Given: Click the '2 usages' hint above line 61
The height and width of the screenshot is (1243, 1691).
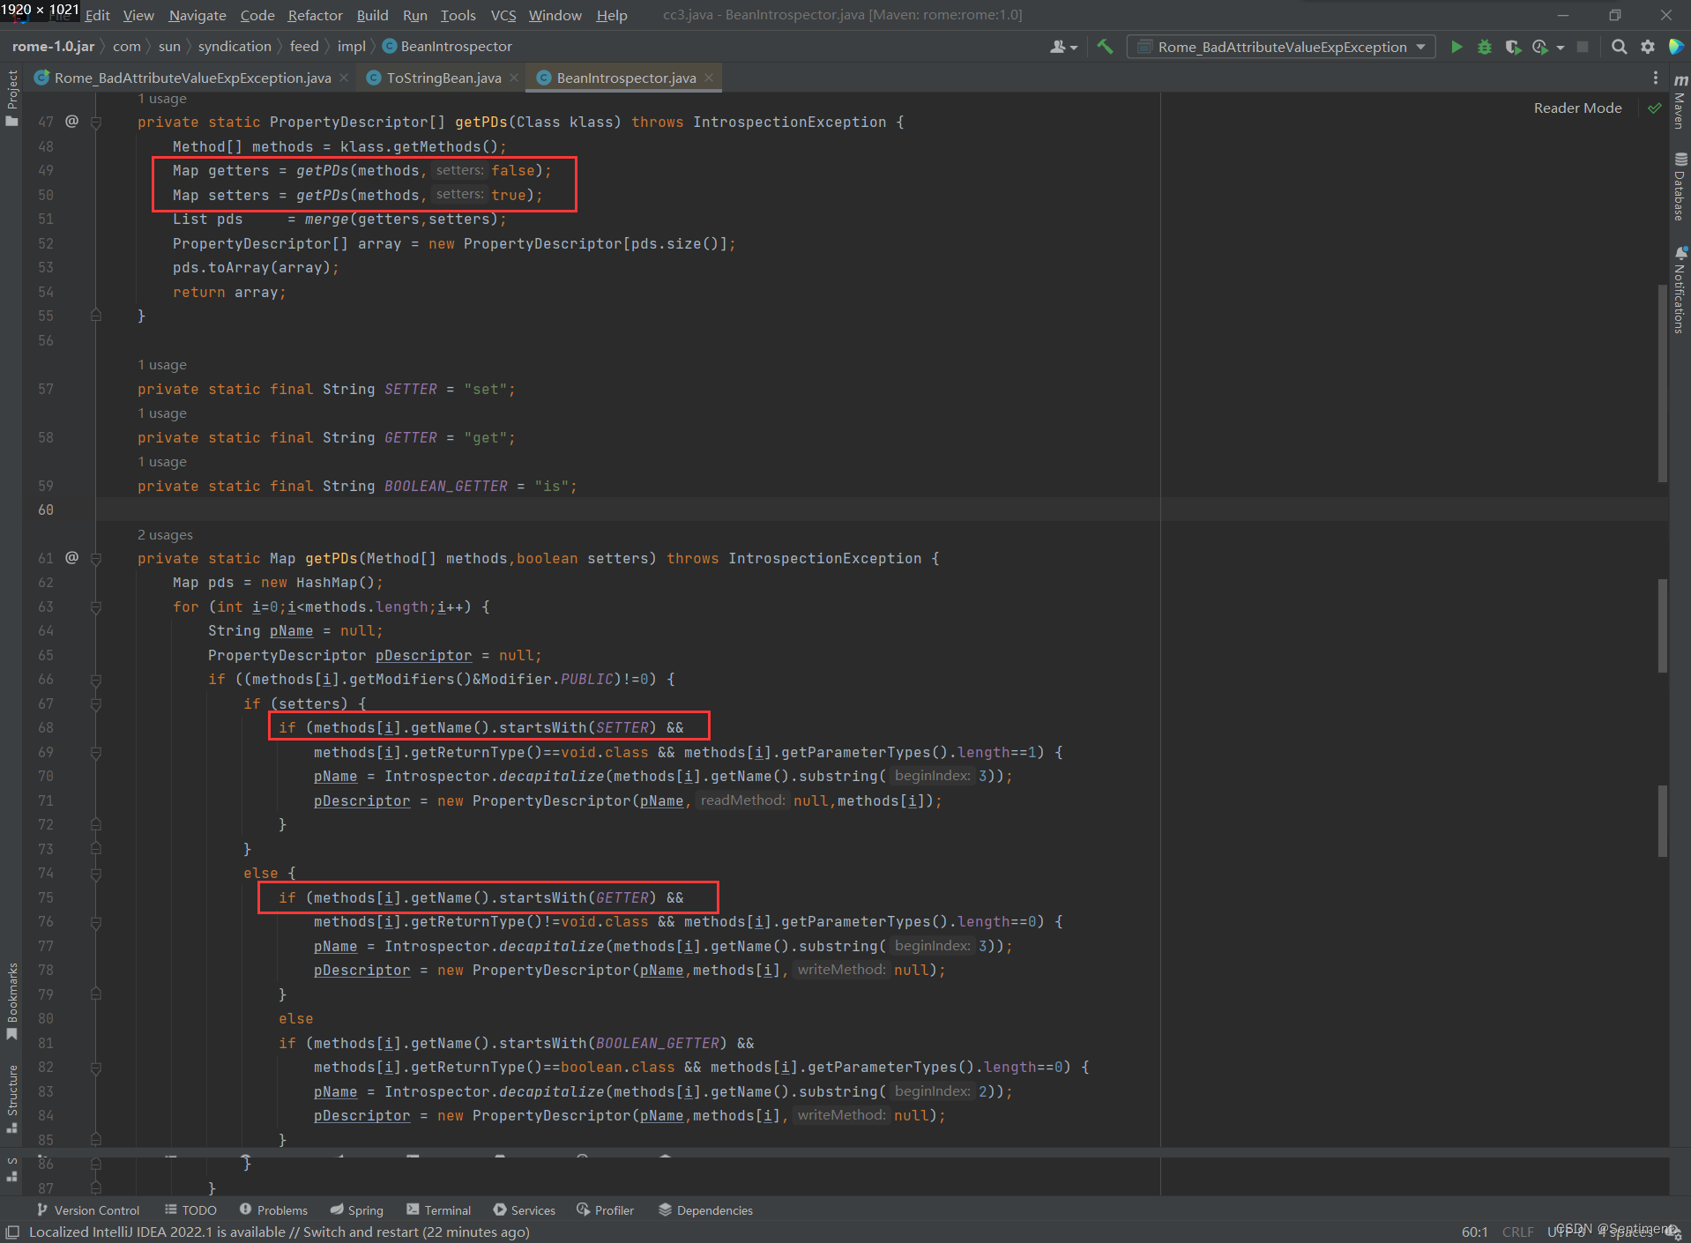Looking at the screenshot, I should [x=165, y=534].
